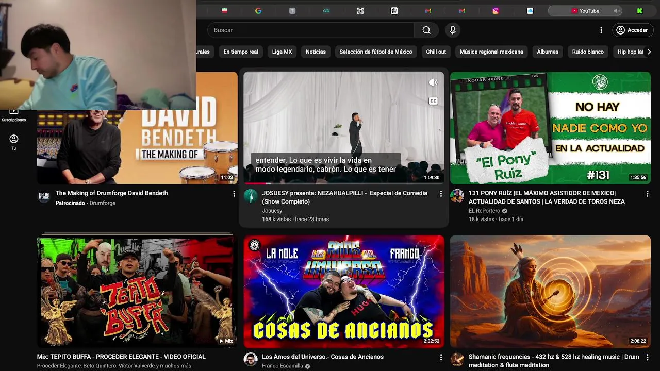Visit the Franco Escamilla channel name
660x371 pixels.
(x=283, y=366)
